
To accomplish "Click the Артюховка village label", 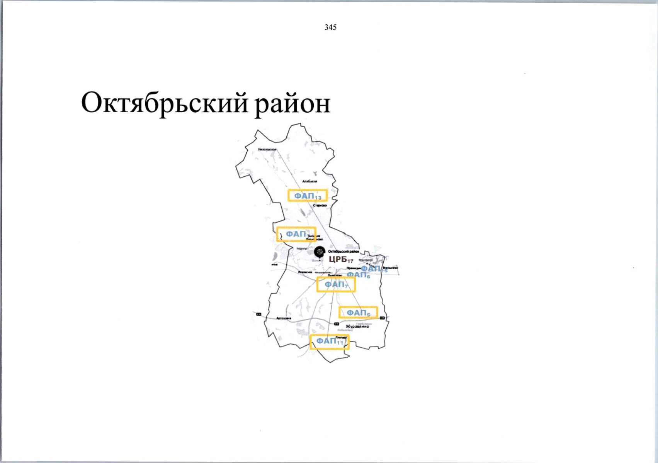I will point(284,318).
